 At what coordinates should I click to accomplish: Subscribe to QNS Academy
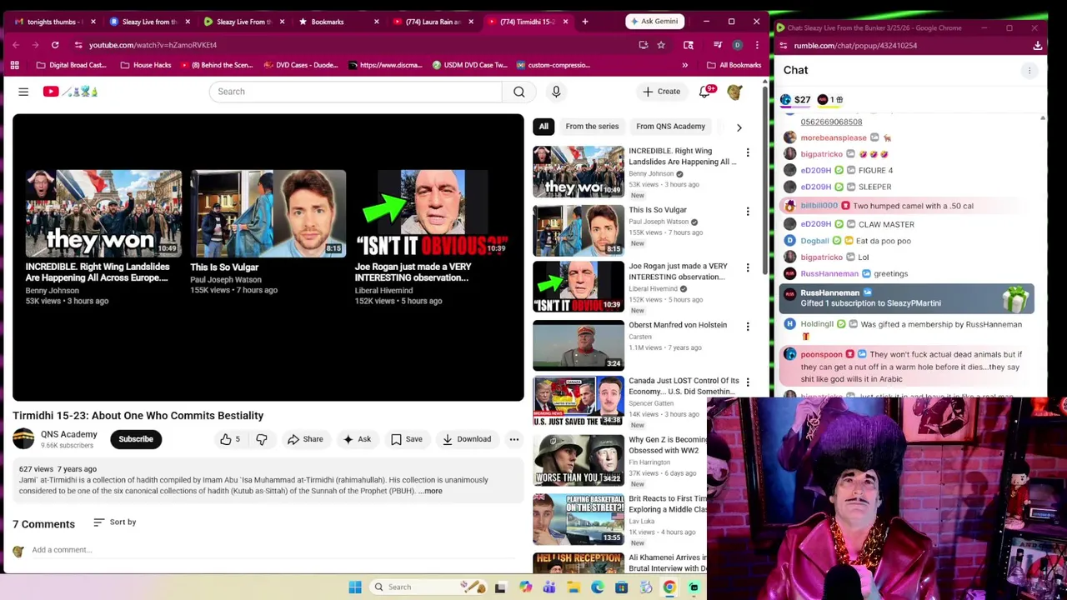point(136,439)
